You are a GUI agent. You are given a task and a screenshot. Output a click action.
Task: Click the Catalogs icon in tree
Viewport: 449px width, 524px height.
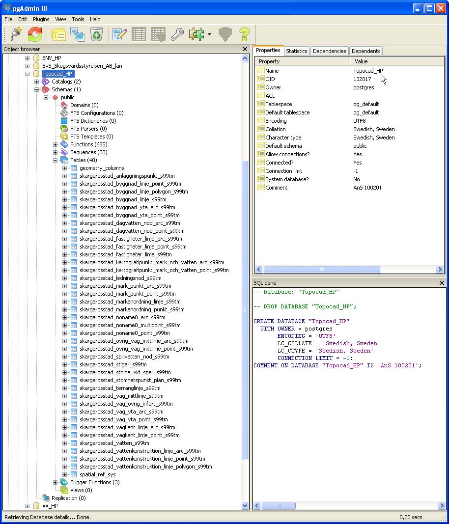pos(46,82)
